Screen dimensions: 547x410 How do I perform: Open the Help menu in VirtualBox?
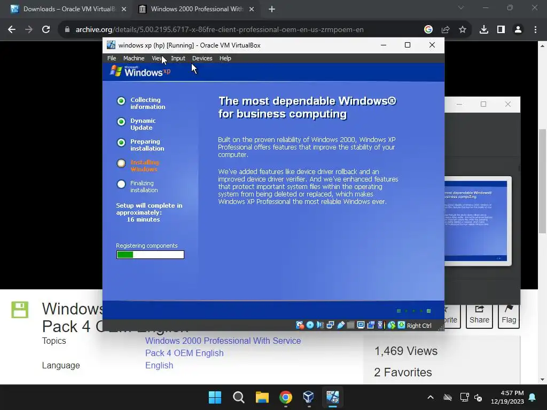click(225, 58)
